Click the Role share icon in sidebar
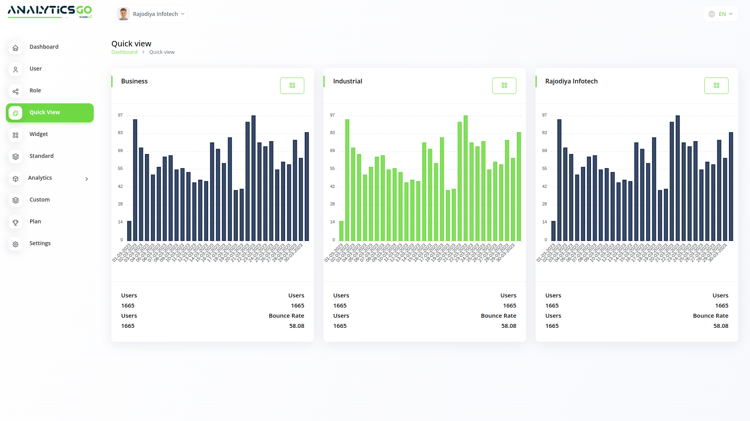The width and height of the screenshot is (750, 421). [16, 91]
